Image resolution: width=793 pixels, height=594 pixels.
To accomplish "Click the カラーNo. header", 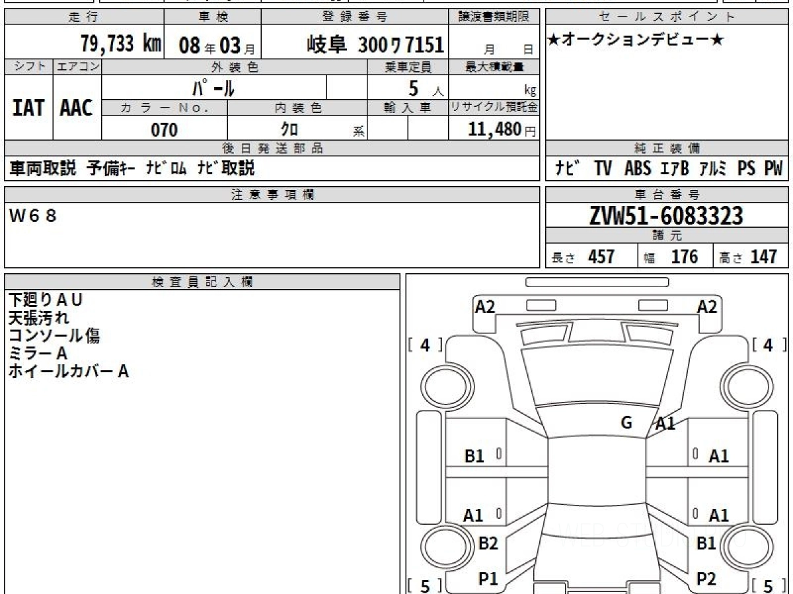I will coord(165,108).
